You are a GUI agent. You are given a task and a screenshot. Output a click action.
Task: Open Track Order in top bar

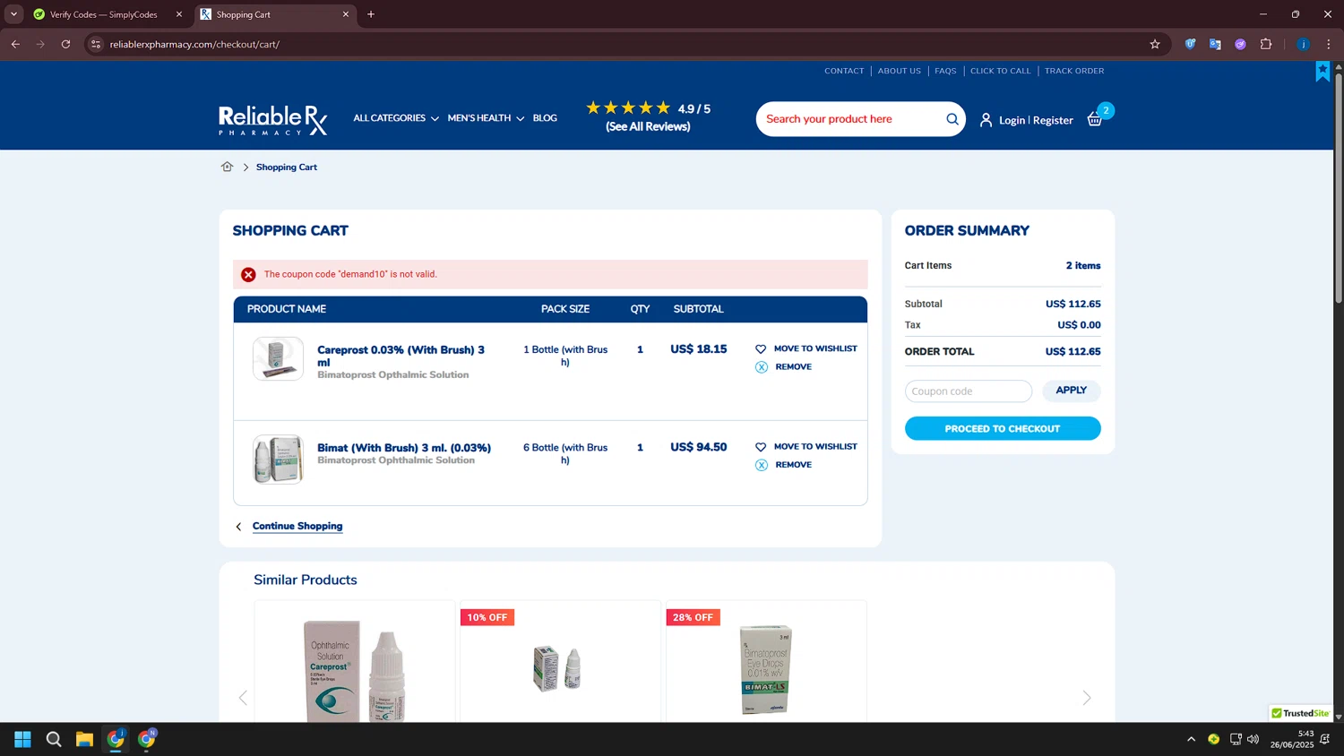1074,71
